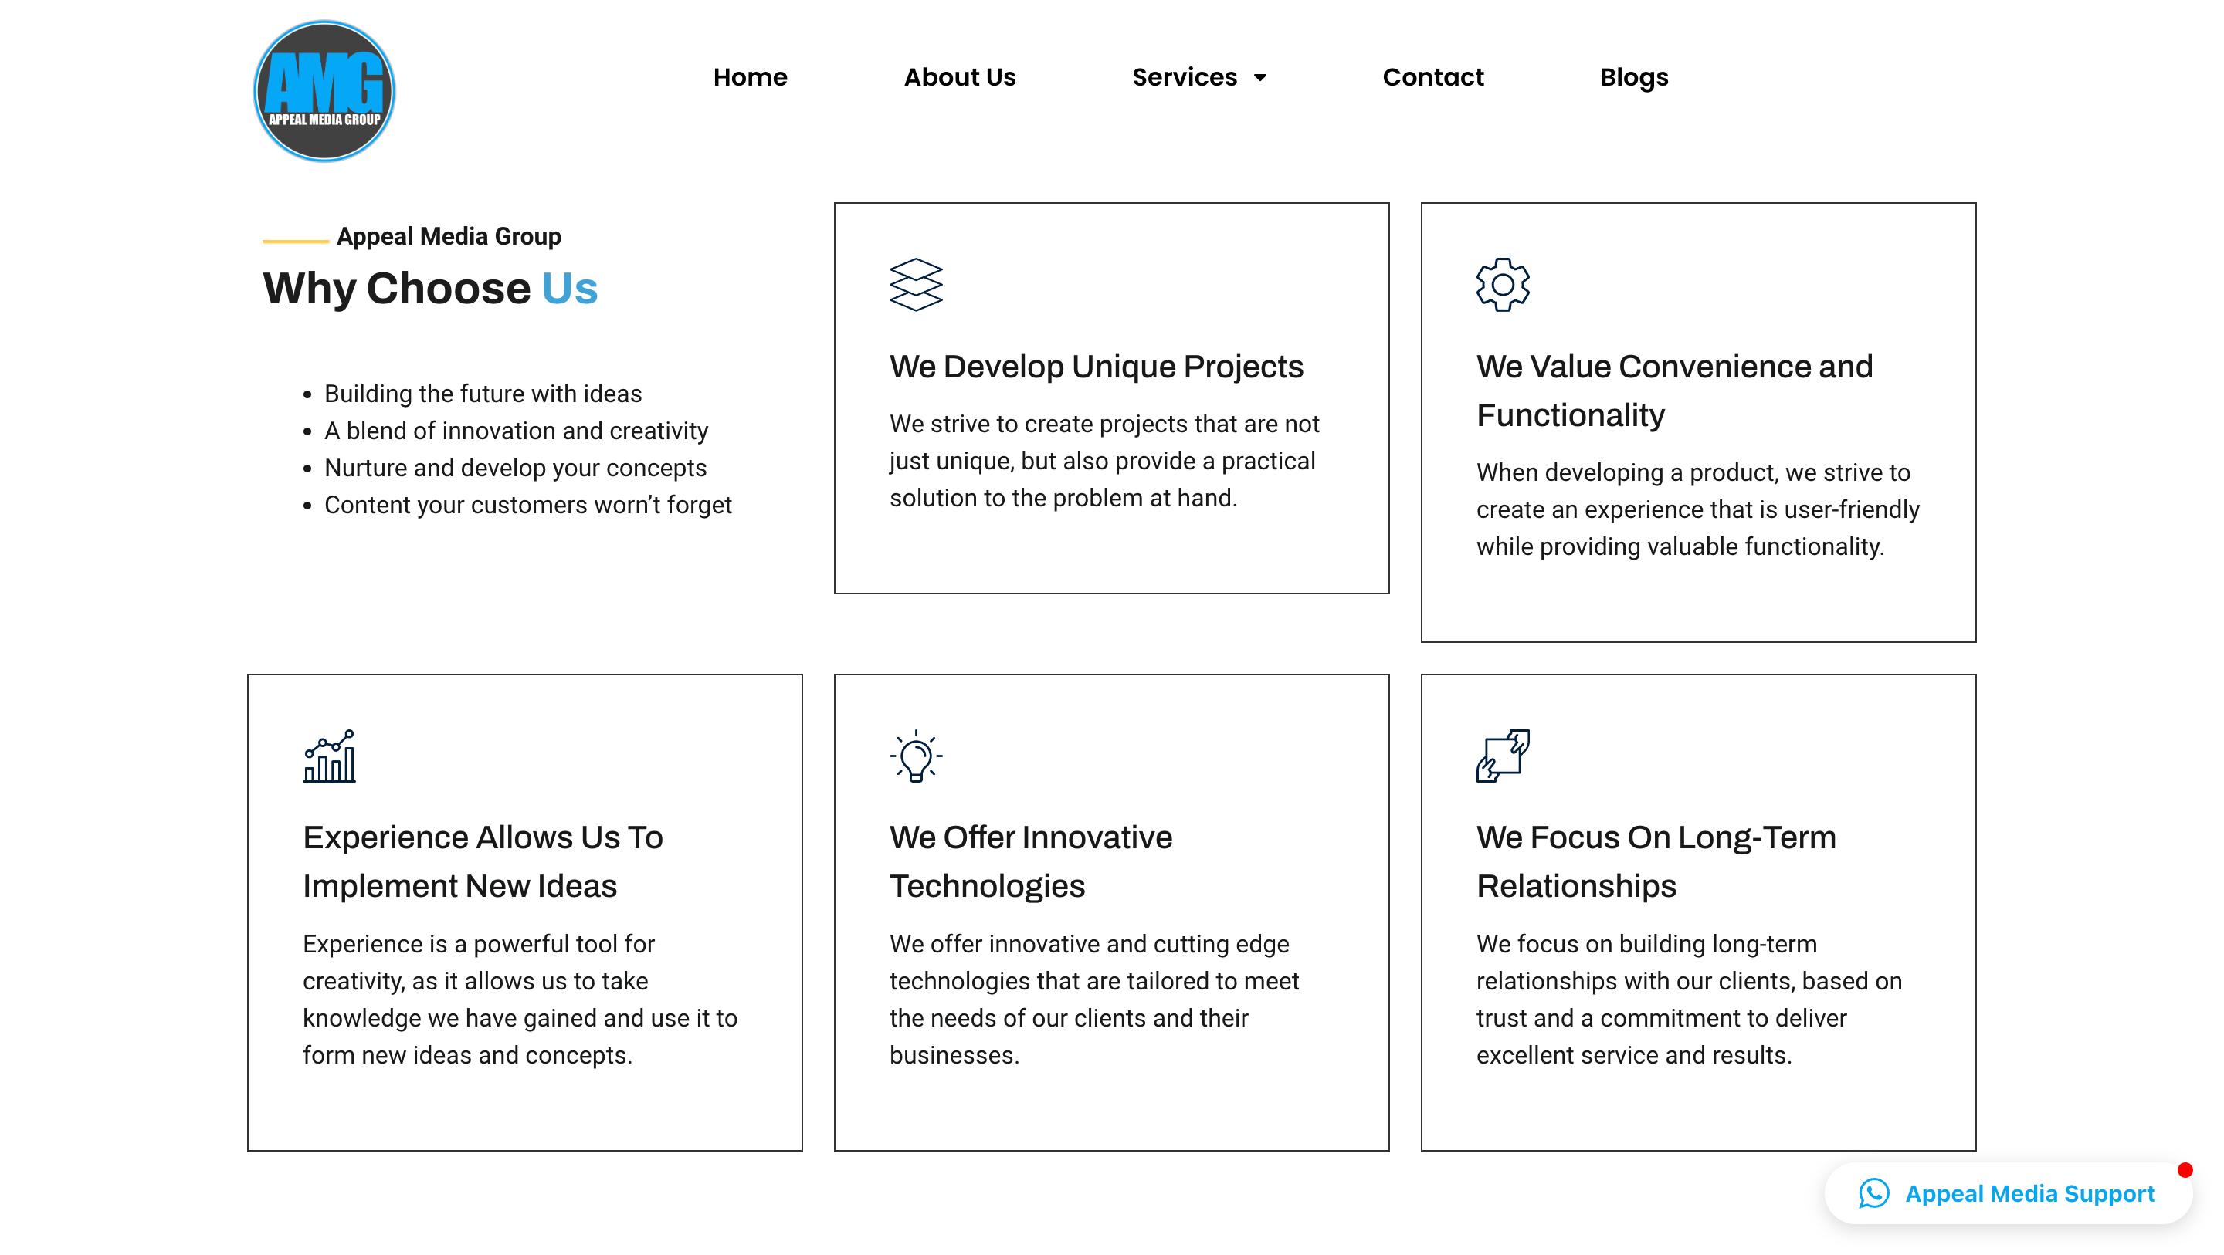The width and height of the screenshot is (2224, 1255).
Task: Select 'We Offer Innovative Technologies' heading
Action: [x=1030, y=861]
